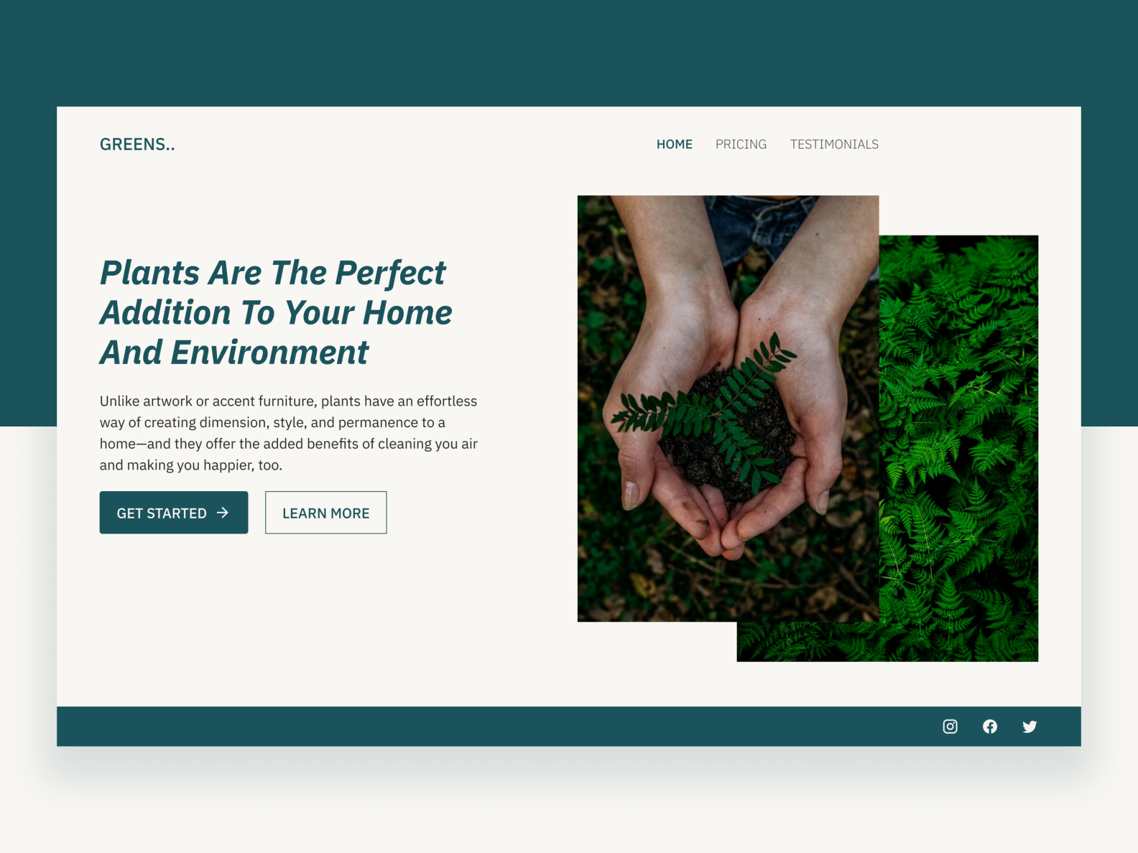
Task: Click the dark teal band above the page card
Action: 569,53
